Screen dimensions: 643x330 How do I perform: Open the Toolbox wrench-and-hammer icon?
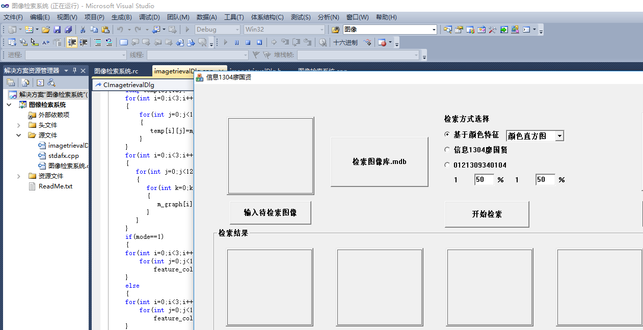(x=492, y=30)
